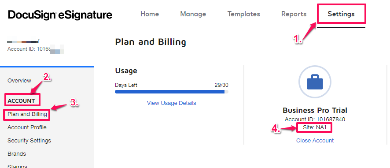Open the Manage tab
This screenshot has width=390, height=168.
tap(193, 14)
